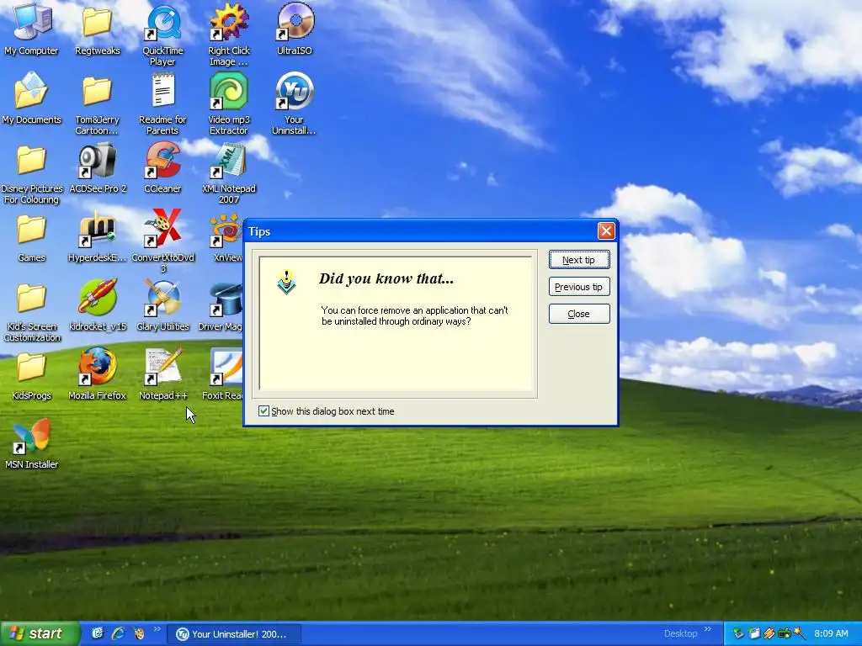Select the Regtweaks folder icon
The height and width of the screenshot is (646, 862).
(x=98, y=29)
